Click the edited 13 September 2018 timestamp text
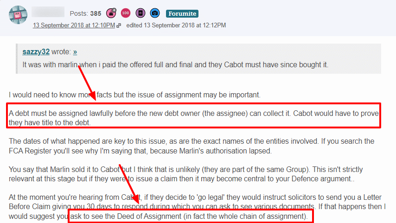The width and height of the screenshot is (396, 223). (x=176, y=25)
